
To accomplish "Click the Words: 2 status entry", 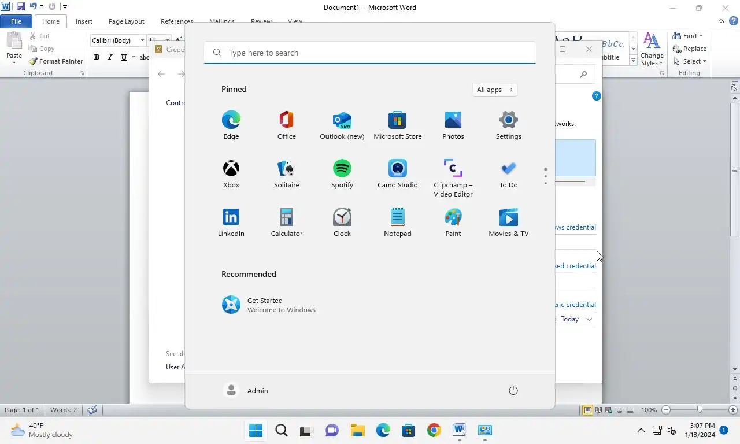I will 64,410.
